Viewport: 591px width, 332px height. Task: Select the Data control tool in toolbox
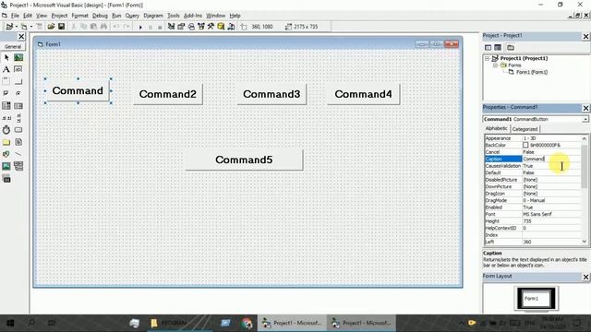click(18, 166)
